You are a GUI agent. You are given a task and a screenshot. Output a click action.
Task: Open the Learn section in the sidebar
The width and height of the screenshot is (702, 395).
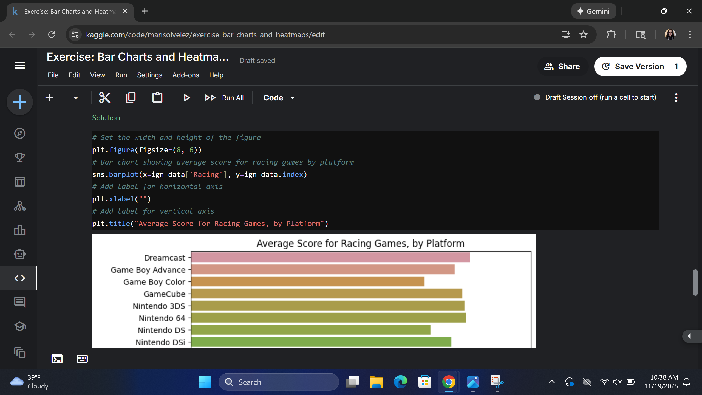tap(19, 326)
